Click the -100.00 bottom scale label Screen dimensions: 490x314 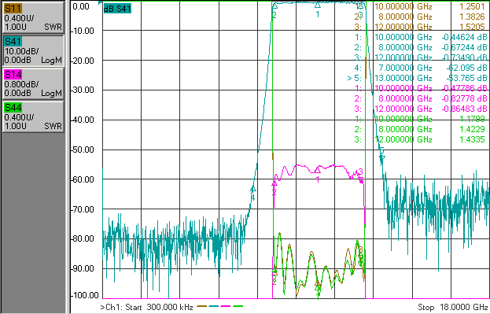[x=85, y=295]
